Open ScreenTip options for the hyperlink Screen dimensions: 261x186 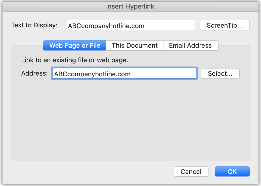(x=225, y=25)
